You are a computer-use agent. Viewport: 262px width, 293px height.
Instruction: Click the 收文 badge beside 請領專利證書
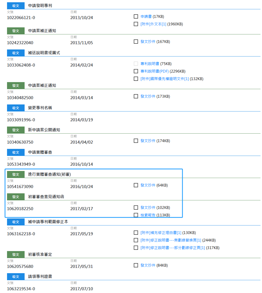coord(16,276)
